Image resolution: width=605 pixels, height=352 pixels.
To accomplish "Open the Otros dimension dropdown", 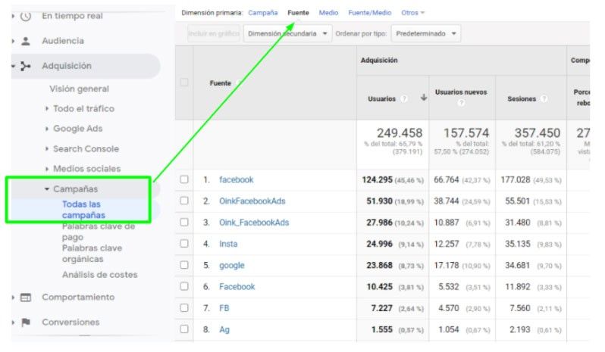I will coord(412,13).
